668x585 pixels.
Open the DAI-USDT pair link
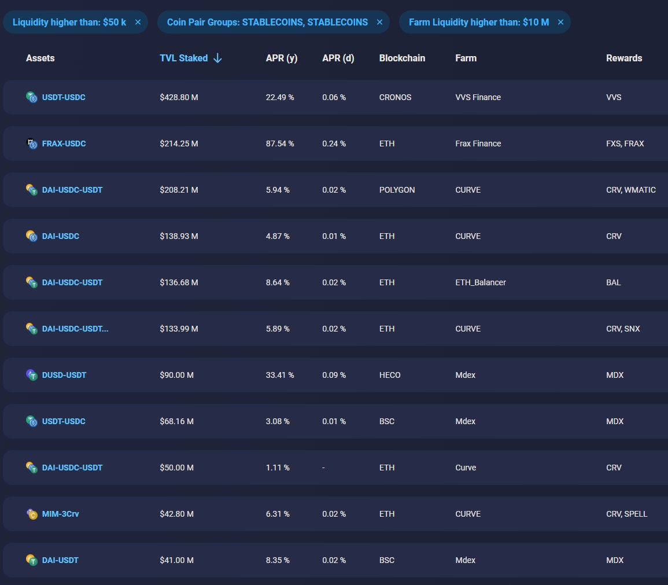(60, 560)
